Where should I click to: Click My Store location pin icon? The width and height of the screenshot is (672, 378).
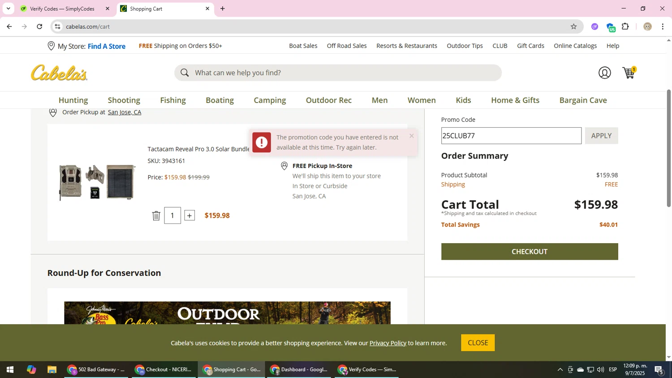51,46
